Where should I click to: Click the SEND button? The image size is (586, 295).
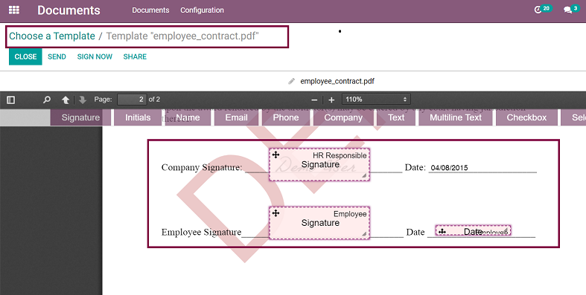coord(57,56)
